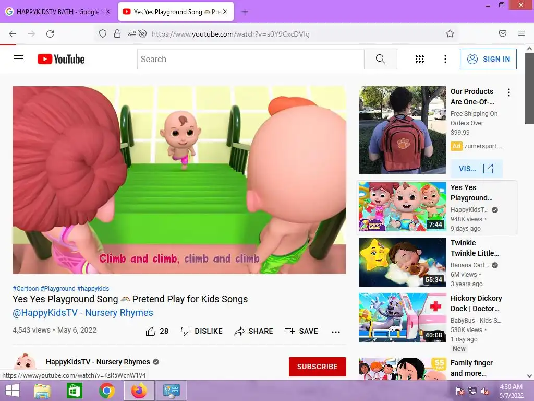Viewport: 534px width, 401px height.
Task: Subscribe to HappyKidsTV channel
Action: [318, 367]
